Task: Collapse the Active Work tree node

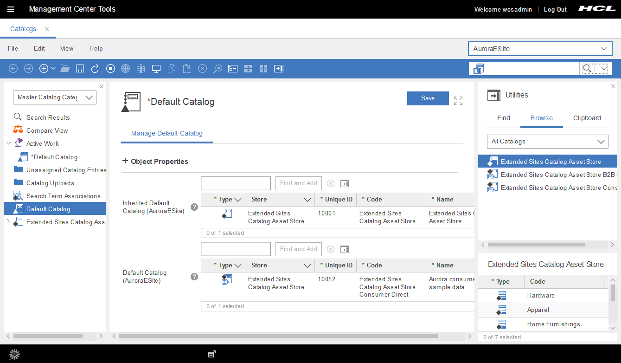Action: pos(8,143)
